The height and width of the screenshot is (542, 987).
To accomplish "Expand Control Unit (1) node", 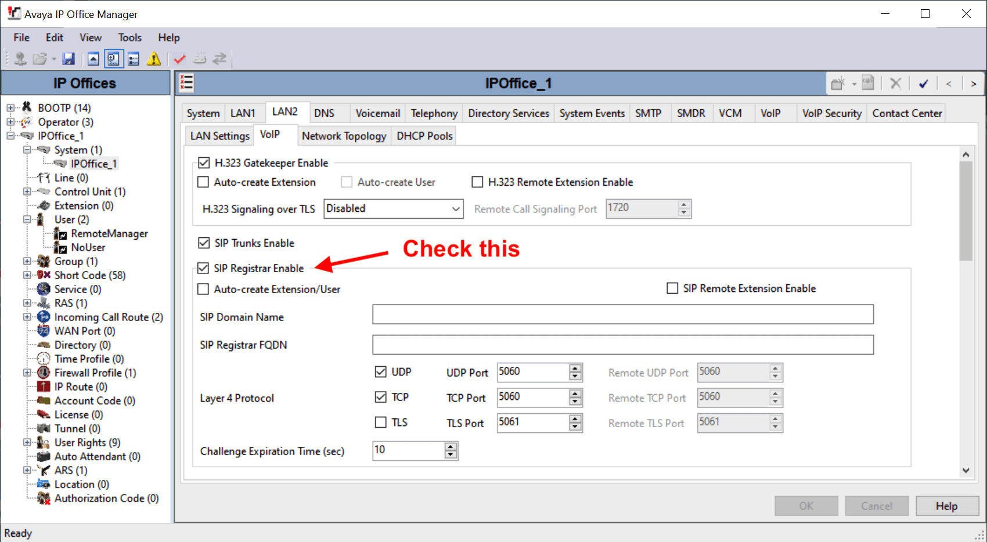I will pos(27,191).
